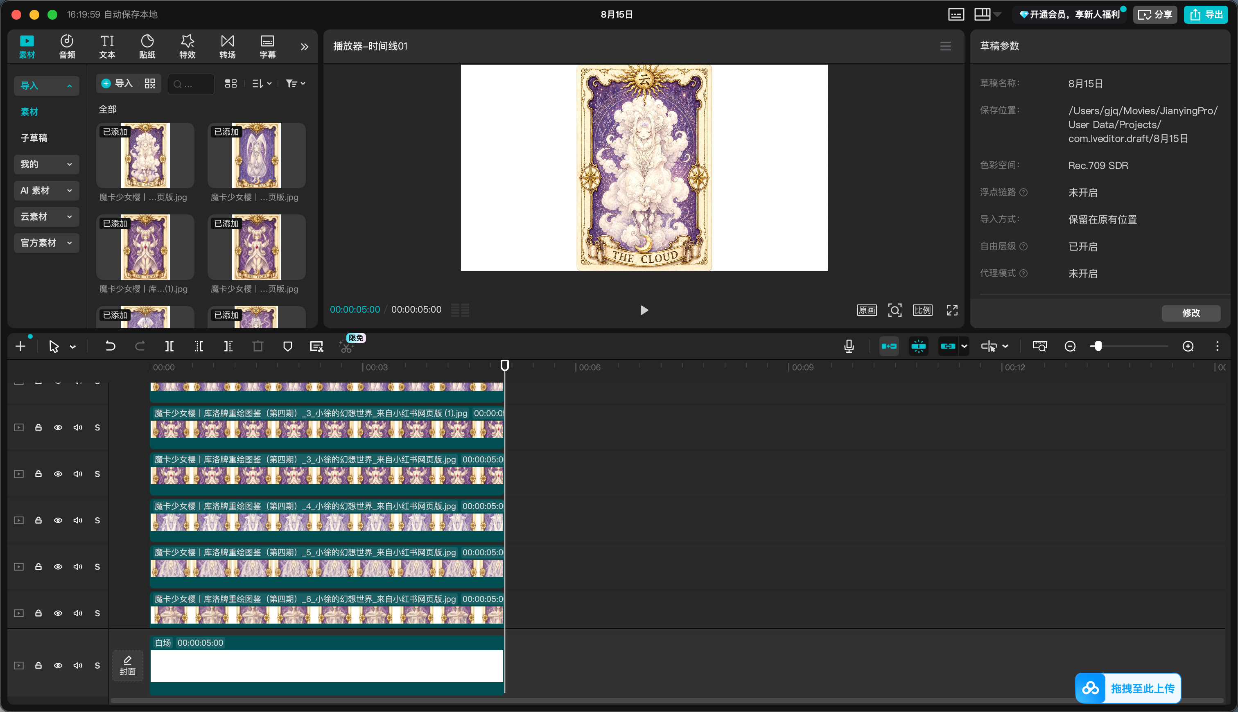Image resolution: width=1238 pixels, height=712 pixels.
Task: Lock the 白场 track
Action: [38, 665]
